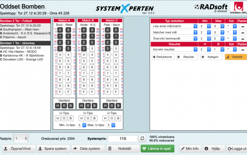Screen dimensions: 247x155
Task: Open the Max. U-tips dropdown
Action: [111, 125]
